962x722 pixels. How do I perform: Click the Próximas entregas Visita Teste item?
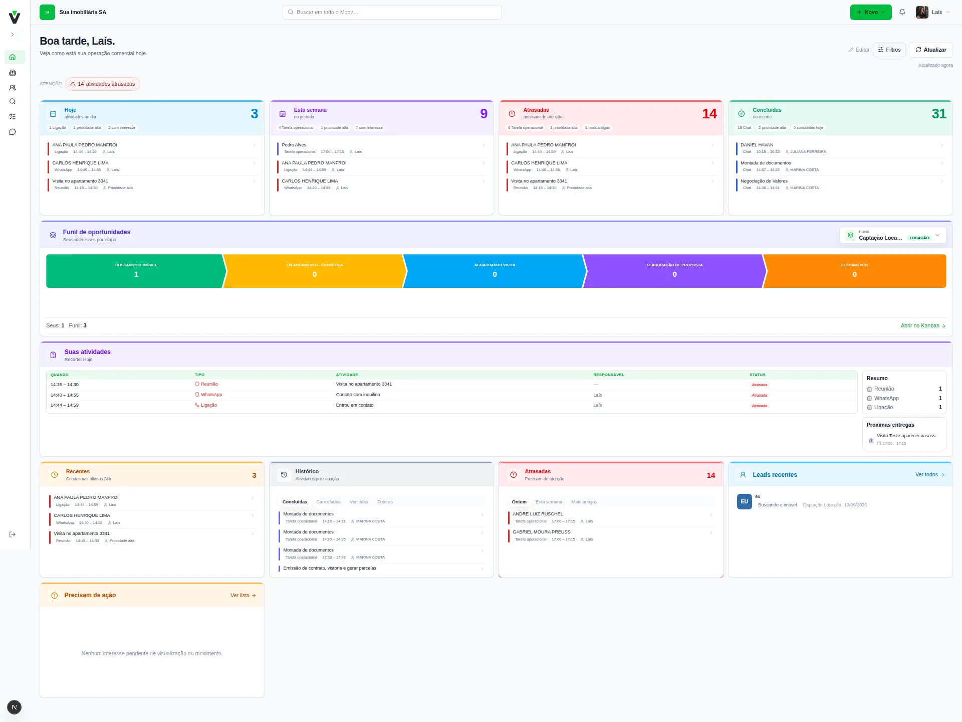coord(904,439)
